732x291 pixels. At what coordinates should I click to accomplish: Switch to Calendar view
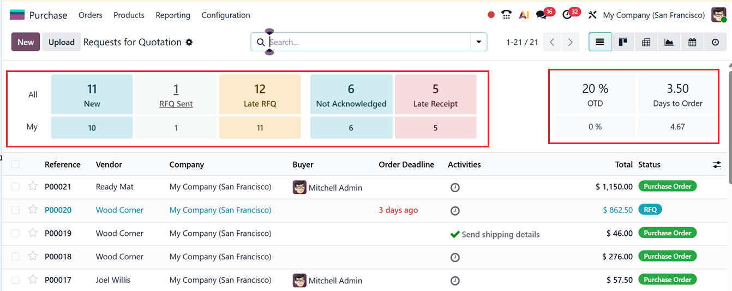coord(692,42)
